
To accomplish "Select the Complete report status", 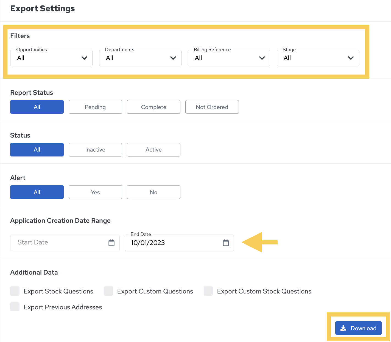I will tap(153, 107).
